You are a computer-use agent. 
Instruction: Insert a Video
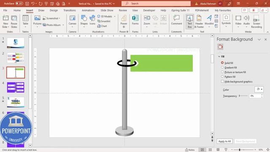(x=238, y=21)
